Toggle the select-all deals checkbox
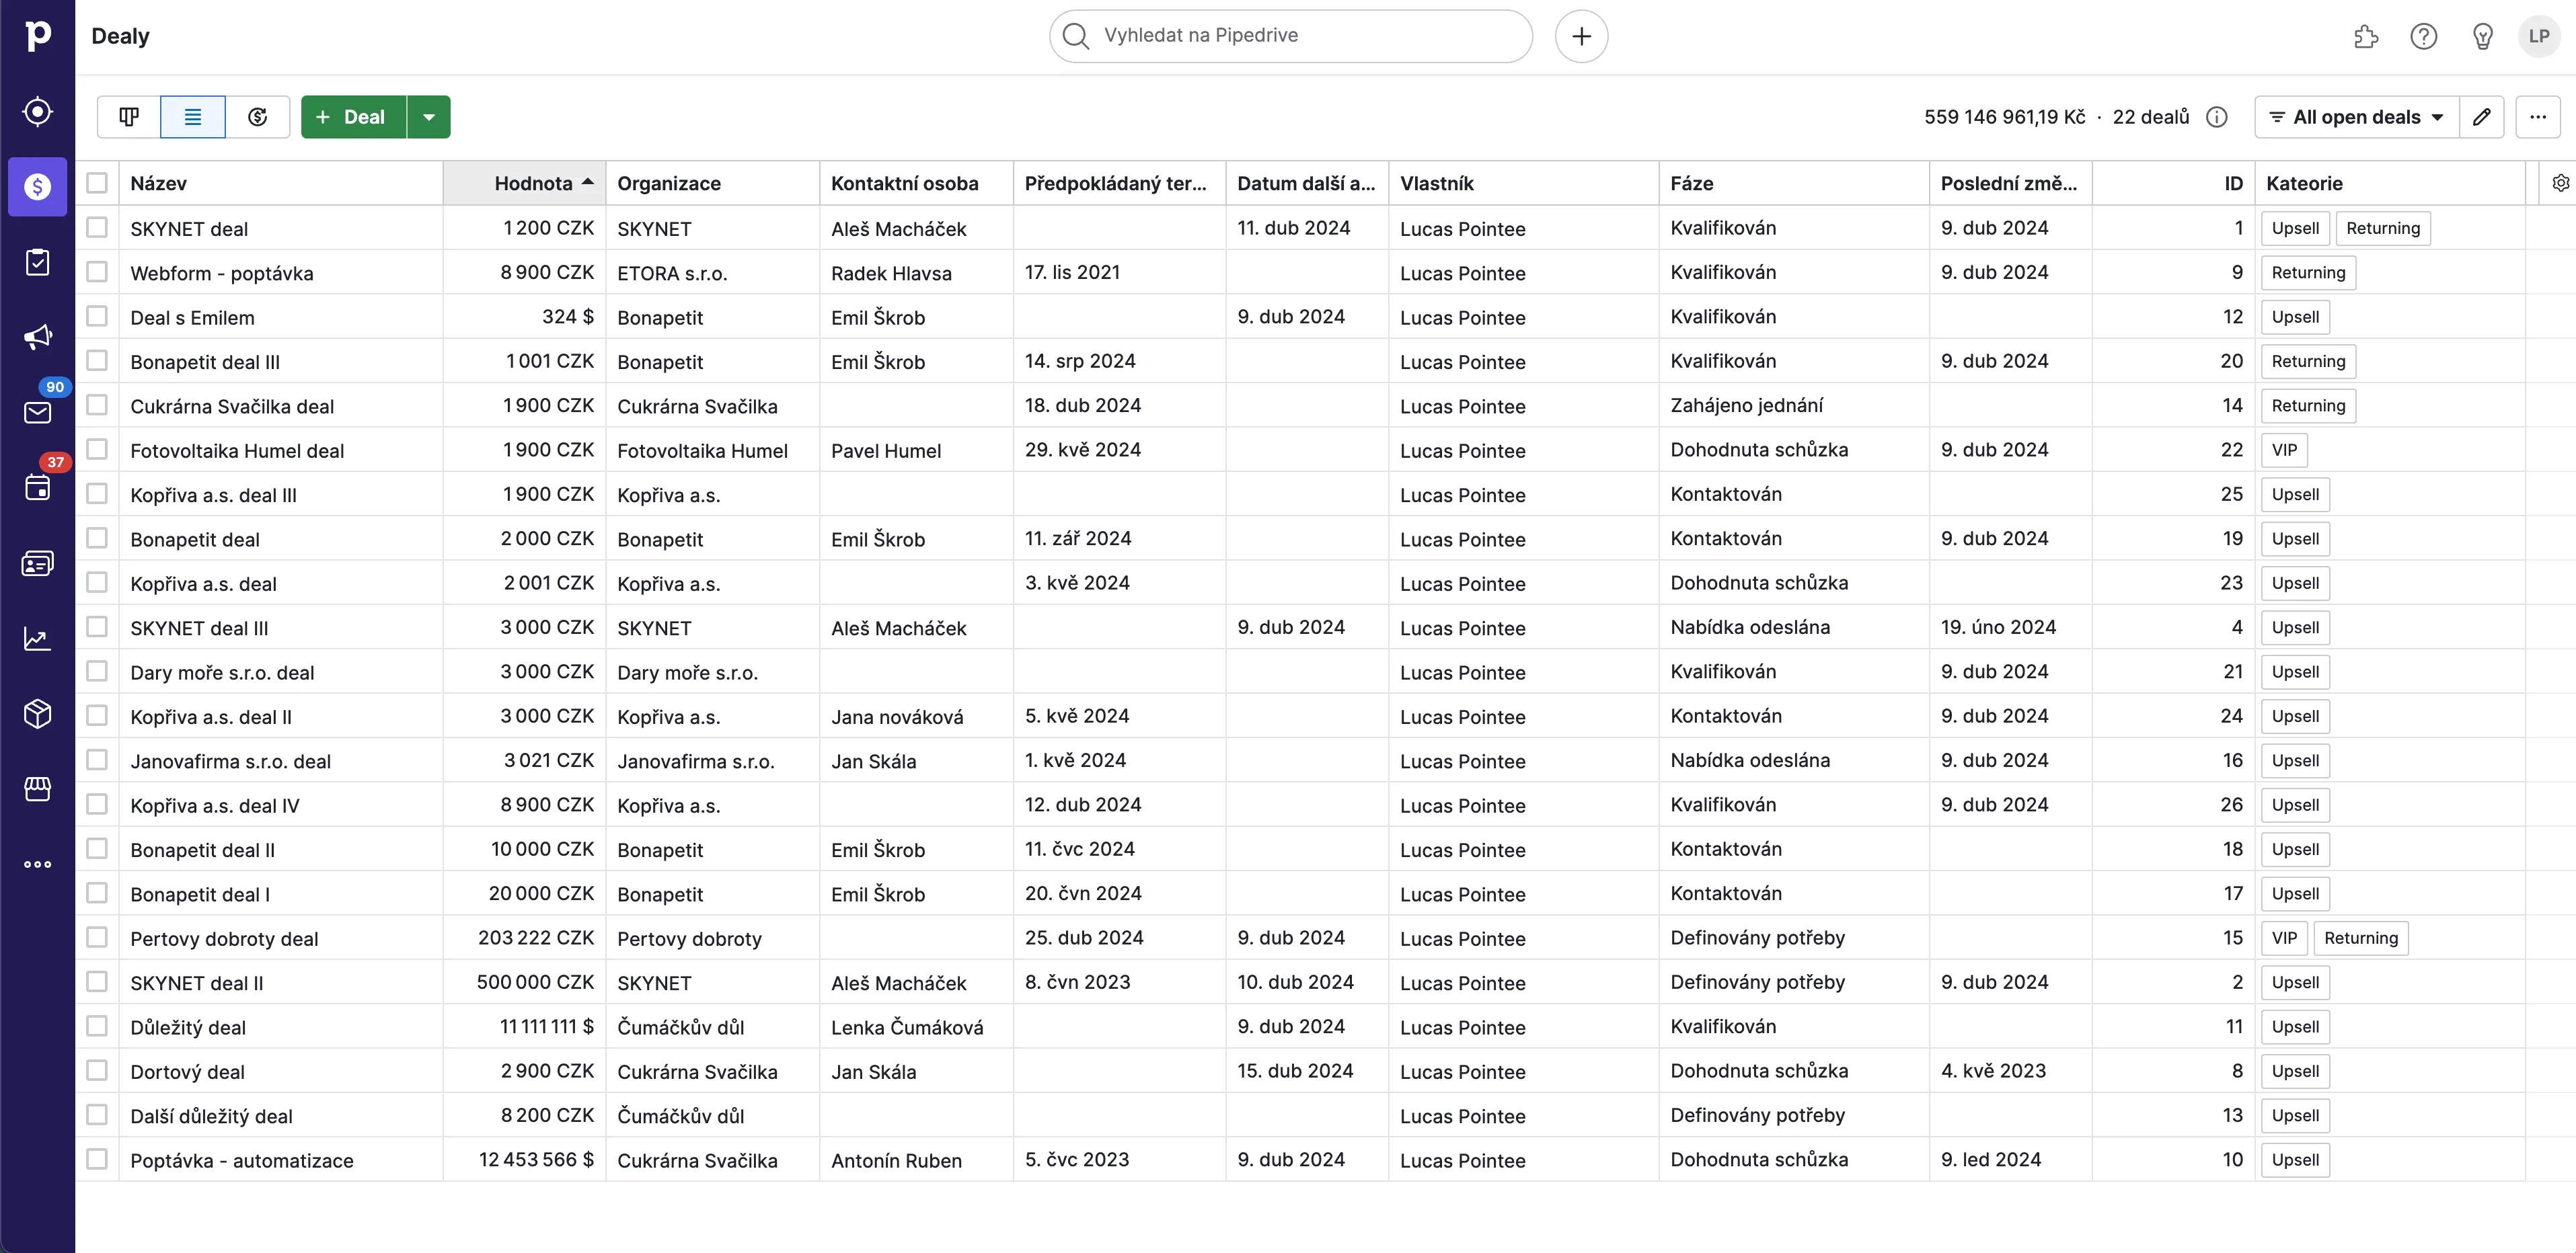Screen dimensions: 2576x1253 click(x=97, y=183)
